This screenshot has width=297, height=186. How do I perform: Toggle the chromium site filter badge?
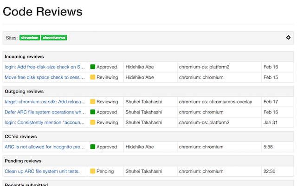point(30,38)
